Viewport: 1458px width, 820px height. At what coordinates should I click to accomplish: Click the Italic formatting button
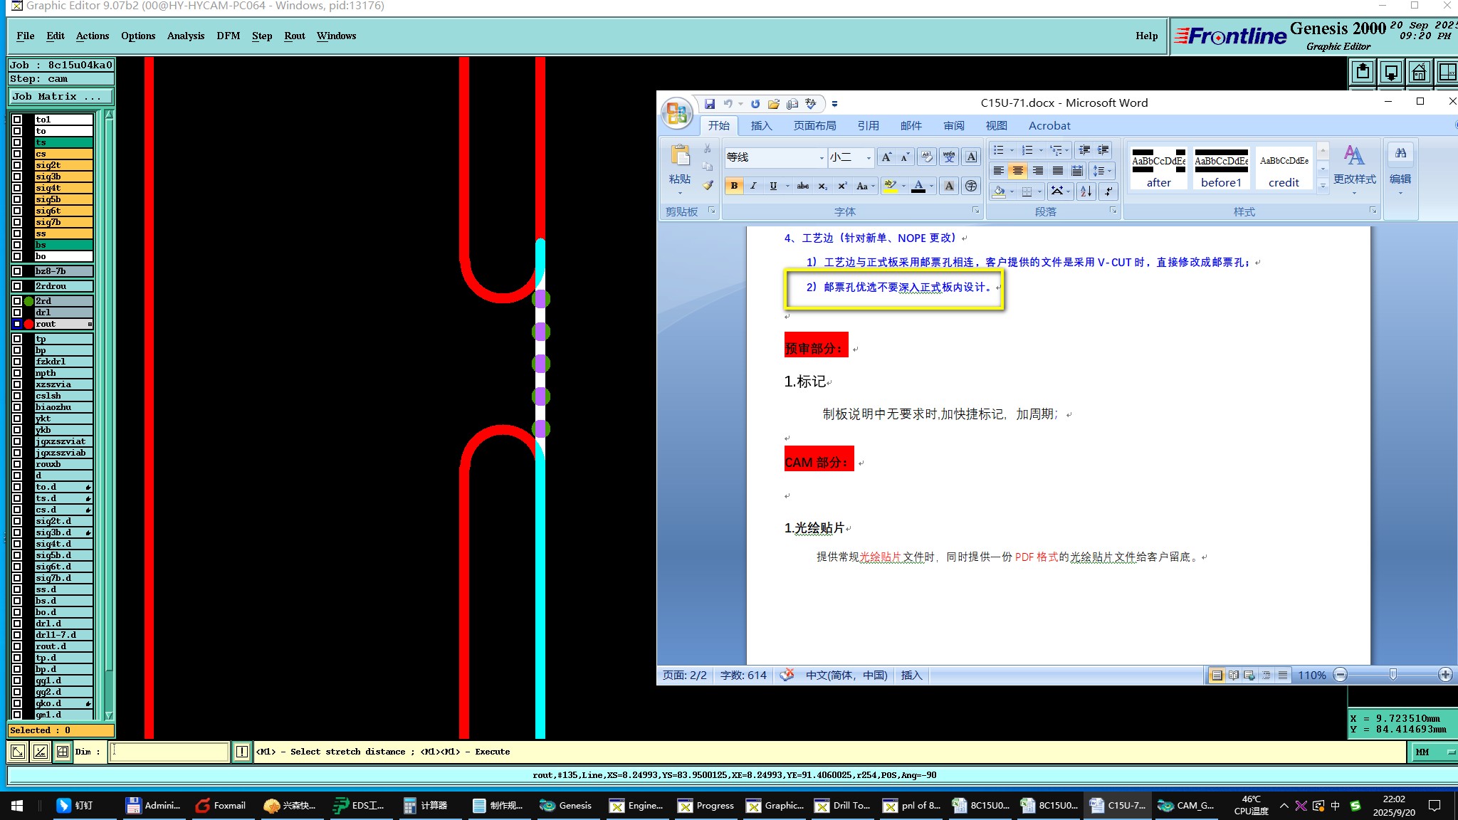coord(753,186)
